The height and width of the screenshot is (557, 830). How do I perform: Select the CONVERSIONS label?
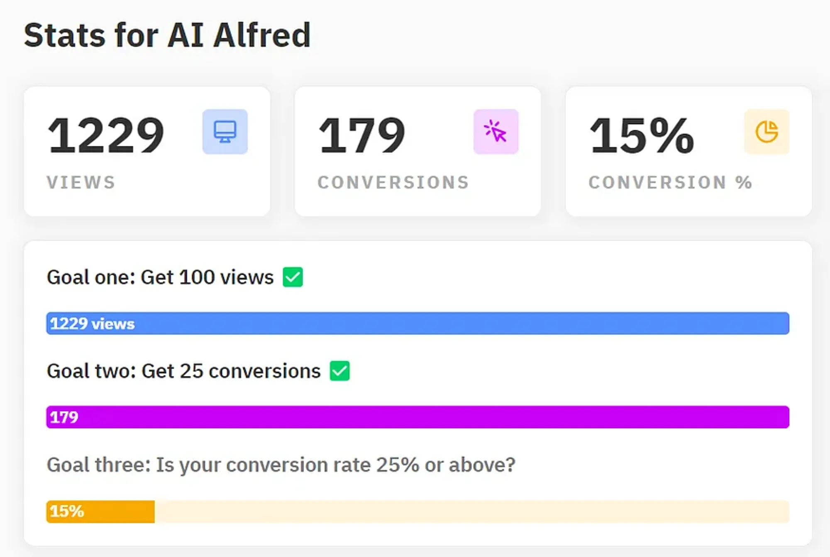click(393, 182)
